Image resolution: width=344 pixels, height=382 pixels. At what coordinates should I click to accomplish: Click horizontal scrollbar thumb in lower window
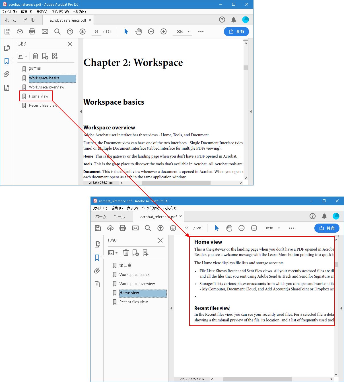tap(258, 379)
